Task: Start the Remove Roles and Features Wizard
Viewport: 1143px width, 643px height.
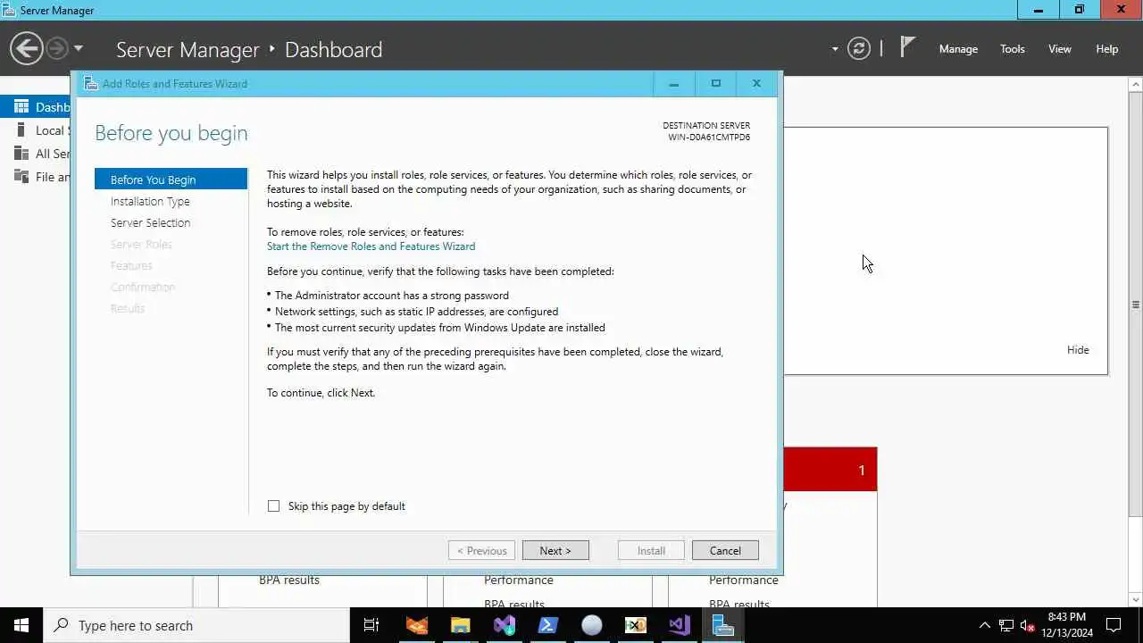Action: 371,246
